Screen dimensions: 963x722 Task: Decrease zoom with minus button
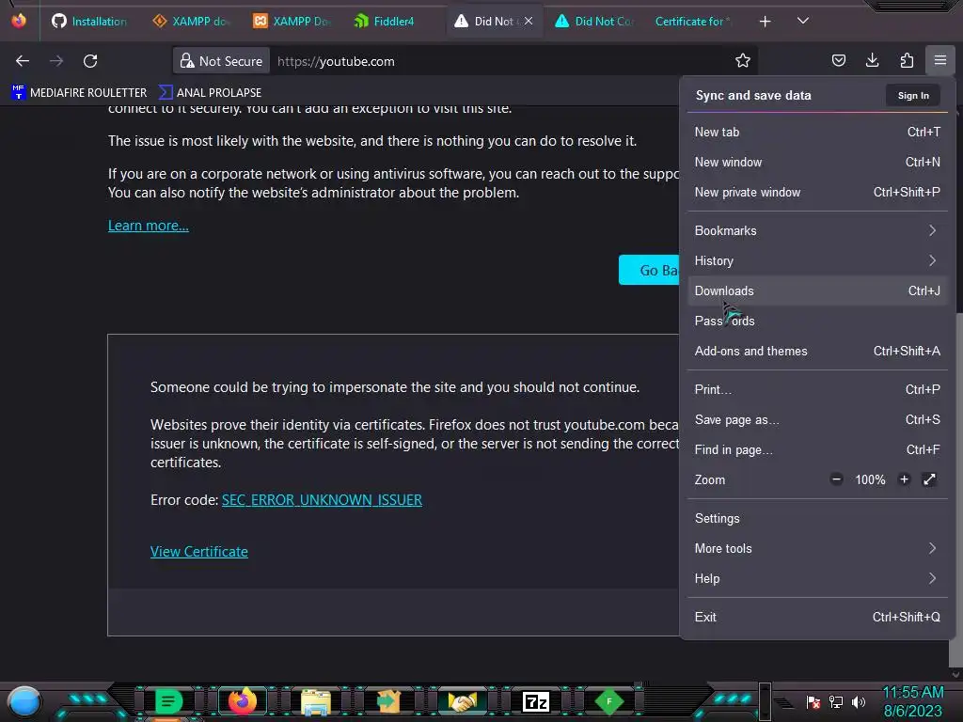tap(836, 479)
